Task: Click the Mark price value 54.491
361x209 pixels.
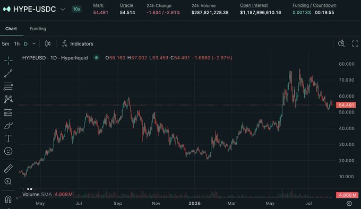Action: tap(101, 13)
